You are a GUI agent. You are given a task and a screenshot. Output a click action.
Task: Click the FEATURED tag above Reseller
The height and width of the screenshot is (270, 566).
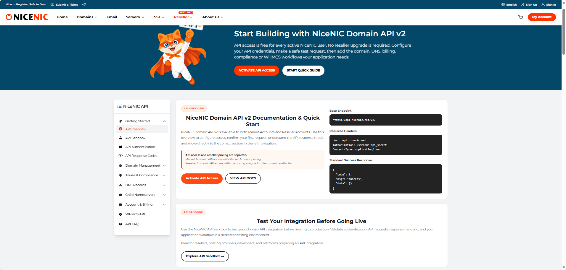186,13
